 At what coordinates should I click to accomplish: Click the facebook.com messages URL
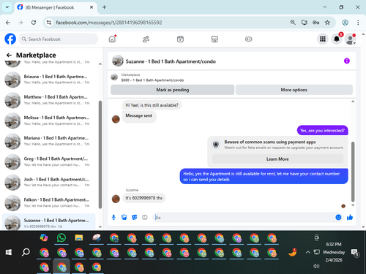tap(109, 23)
